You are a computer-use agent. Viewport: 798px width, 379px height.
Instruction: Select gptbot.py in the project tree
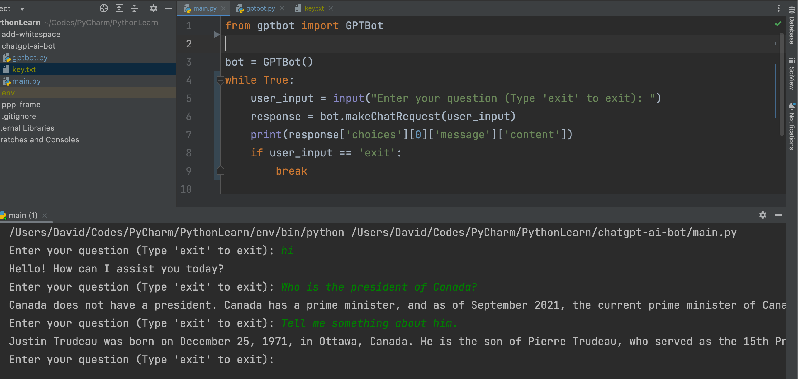point(30,58)
